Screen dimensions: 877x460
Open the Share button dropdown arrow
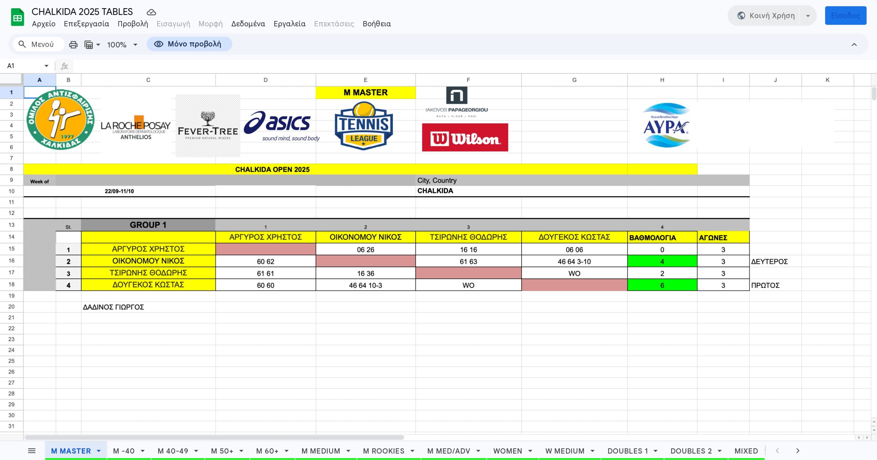808,16
